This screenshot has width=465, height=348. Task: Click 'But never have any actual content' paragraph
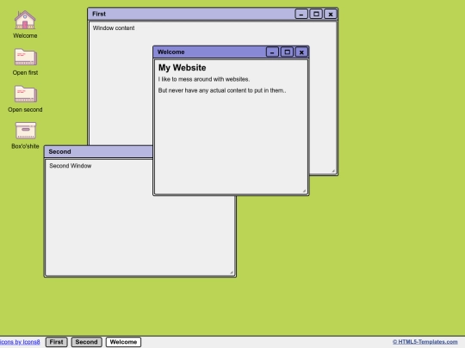[222, 90]
